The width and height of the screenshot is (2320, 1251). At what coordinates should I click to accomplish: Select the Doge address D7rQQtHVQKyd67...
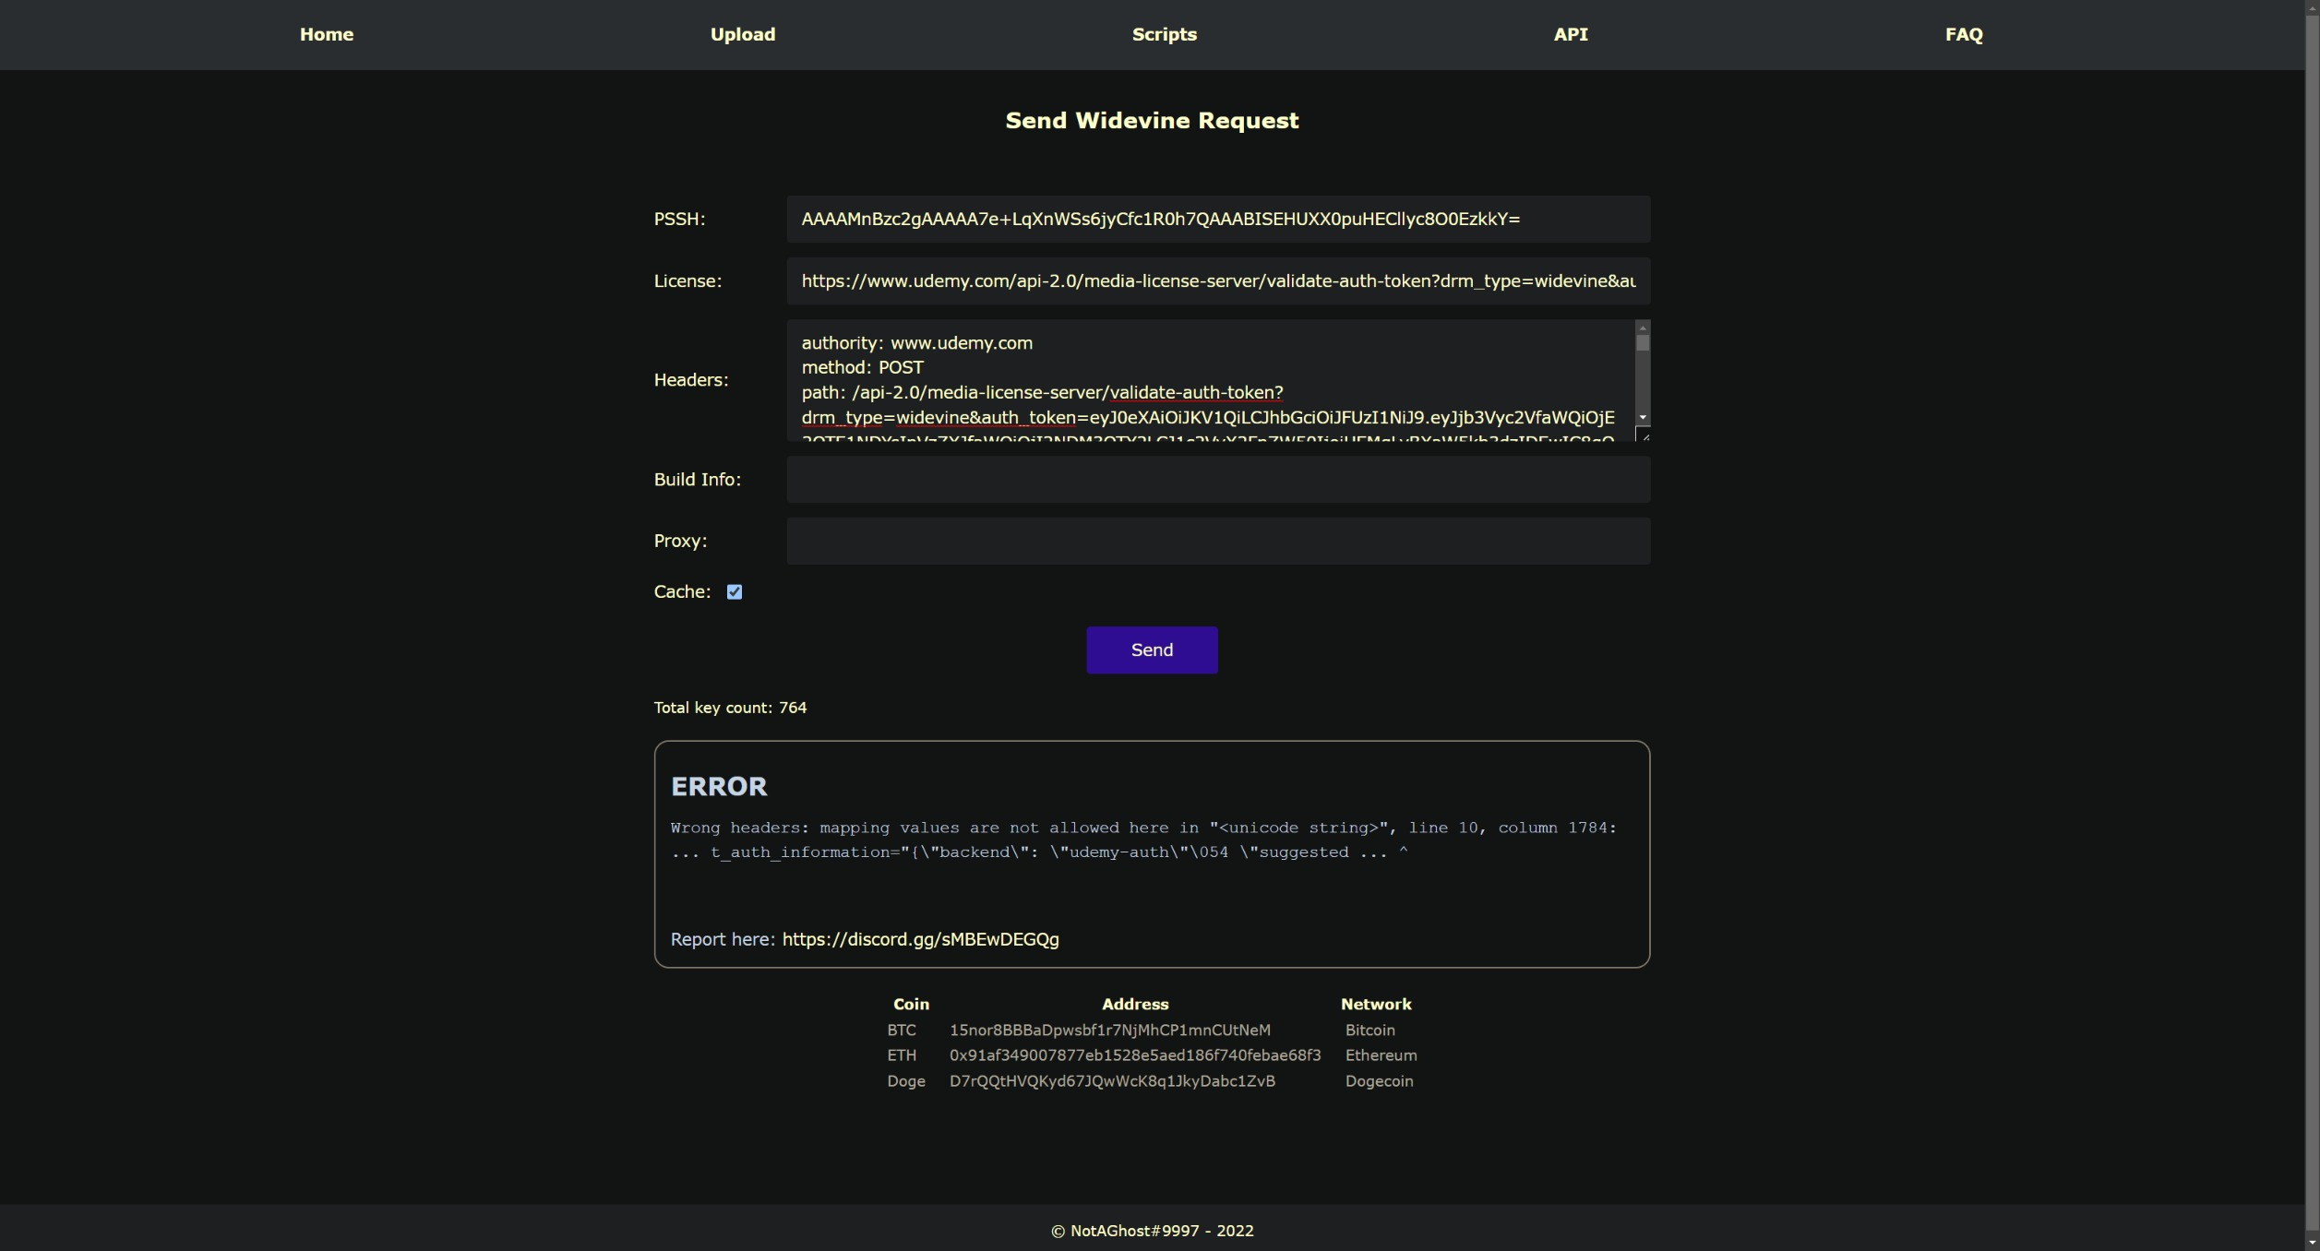pyautogui.click(x=1112, y=1081)
